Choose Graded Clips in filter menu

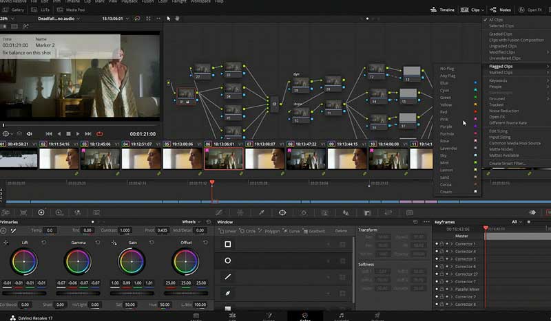(x=501, y=34)
